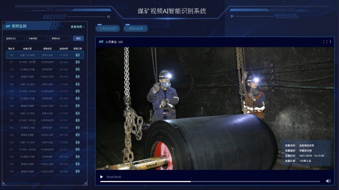Click the 监控时间 column header

coord(64,48)
